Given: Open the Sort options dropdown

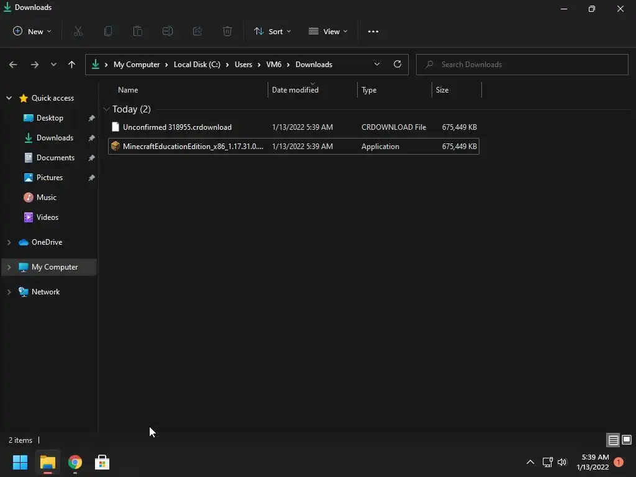Looking at the screenshot, I should click(x=273, y=31).
